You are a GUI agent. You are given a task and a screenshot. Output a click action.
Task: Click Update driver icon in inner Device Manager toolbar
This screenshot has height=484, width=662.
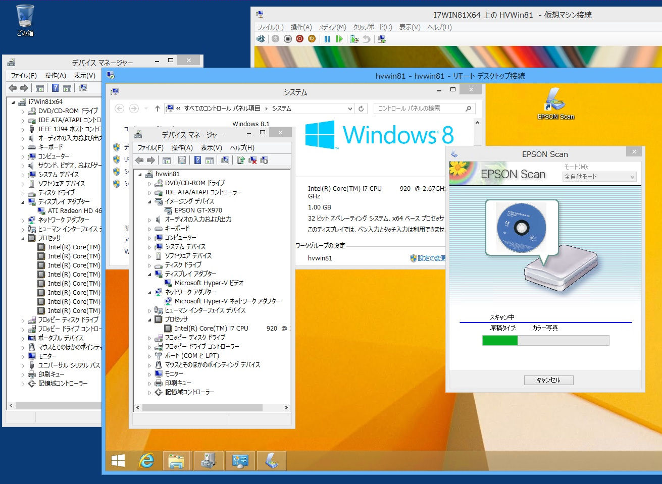241,160
